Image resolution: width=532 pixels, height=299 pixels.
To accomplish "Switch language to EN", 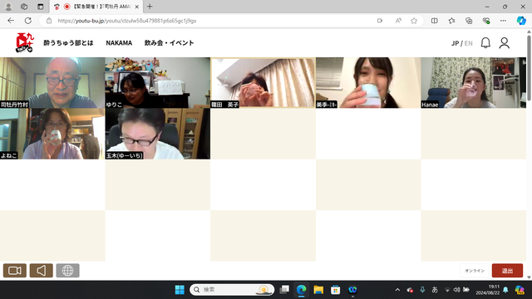I will pos(469,43).
